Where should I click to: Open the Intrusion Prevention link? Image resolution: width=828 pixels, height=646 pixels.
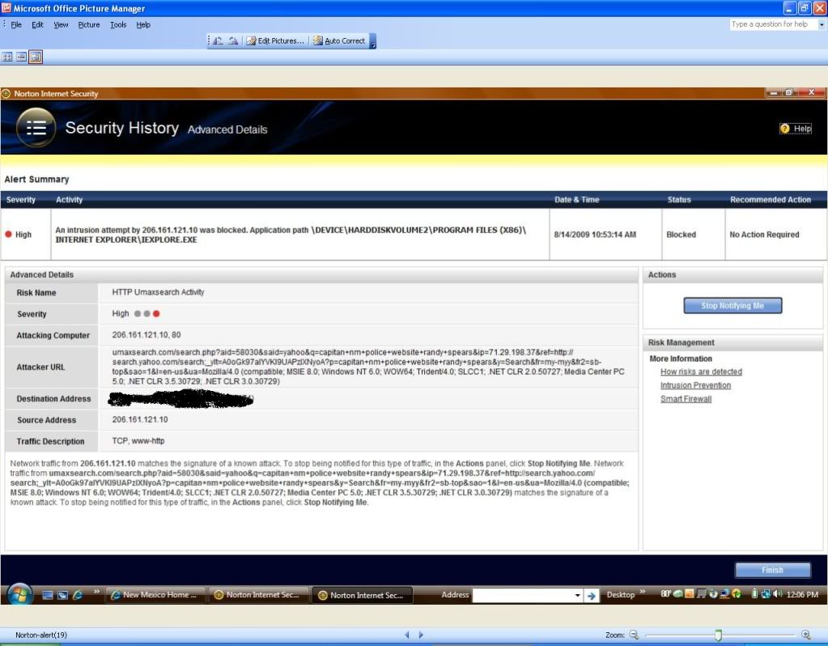[695, 385]
